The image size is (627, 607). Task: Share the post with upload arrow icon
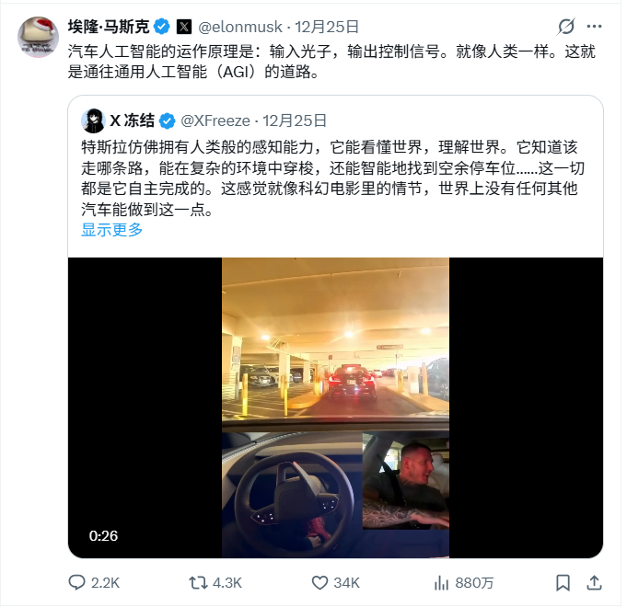[x=594, y=583]
